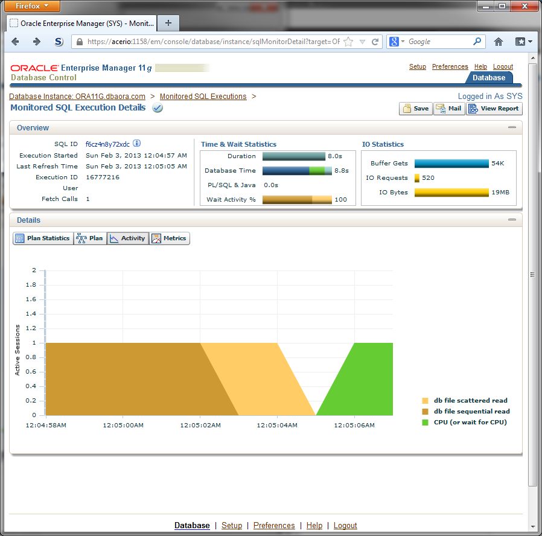542x536 pixels.
Task: Click the footer Setup link
Action: coord(232,525)
